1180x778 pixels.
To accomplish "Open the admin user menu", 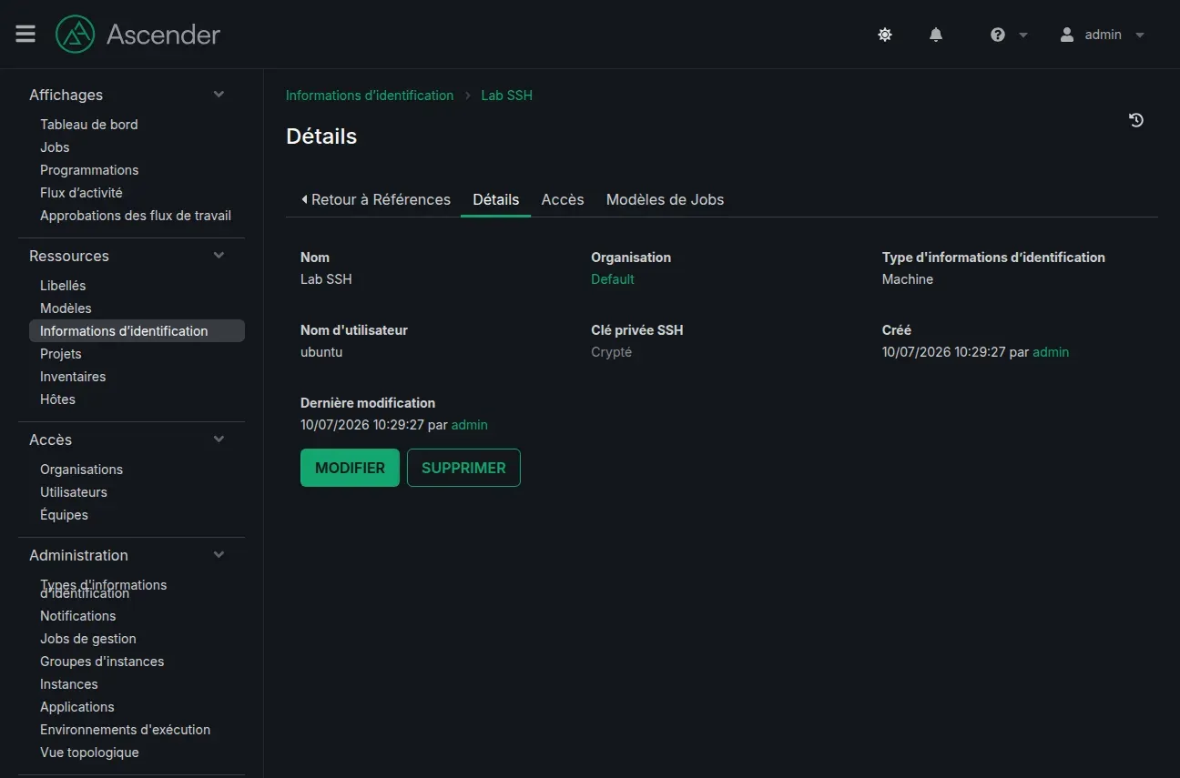I will pos(1102,35).
